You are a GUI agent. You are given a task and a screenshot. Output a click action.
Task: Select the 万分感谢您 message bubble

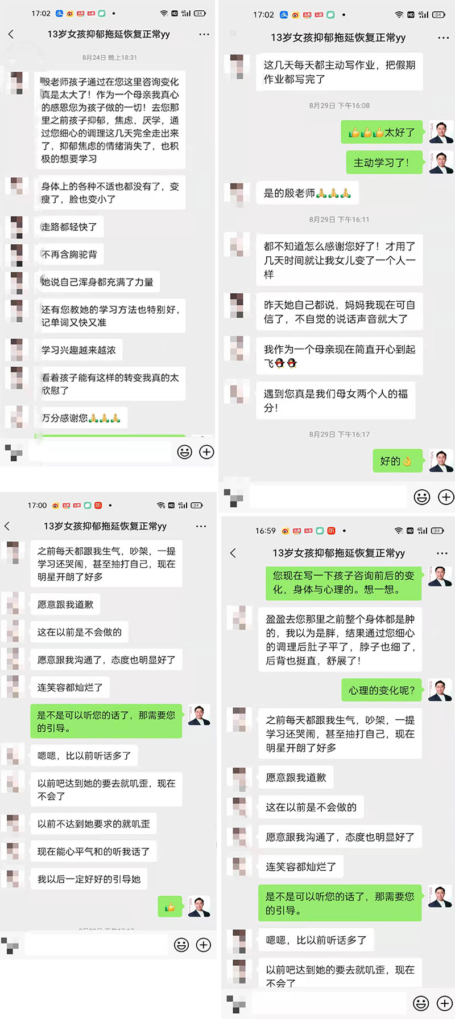[80, 418]
